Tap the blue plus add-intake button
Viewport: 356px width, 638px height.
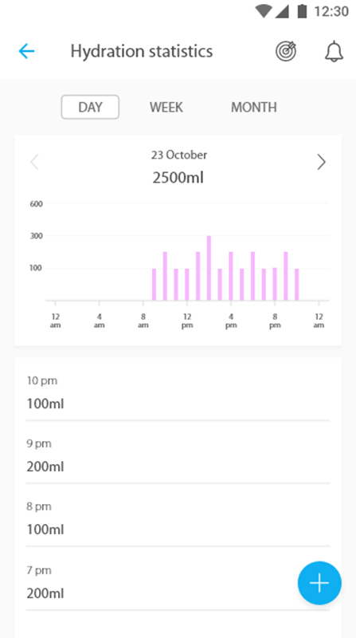pos(319,583)
